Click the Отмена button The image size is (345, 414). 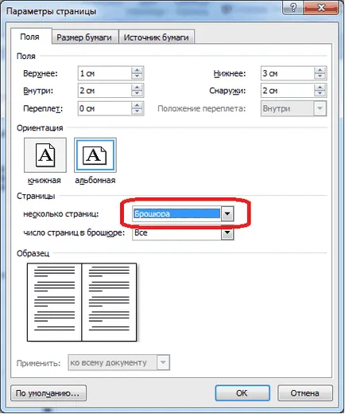[305, 393]
